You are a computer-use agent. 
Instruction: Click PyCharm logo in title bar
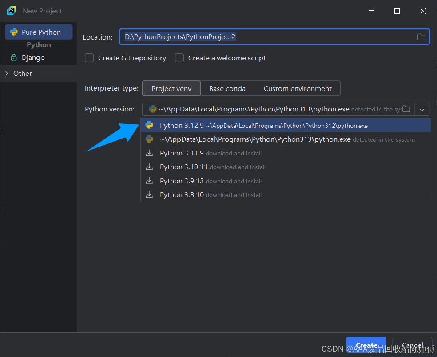coord(12,11)
